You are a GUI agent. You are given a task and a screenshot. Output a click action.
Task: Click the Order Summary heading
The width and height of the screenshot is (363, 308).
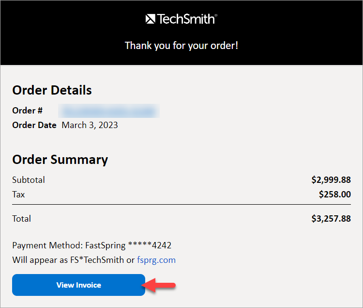pos(60,160)
